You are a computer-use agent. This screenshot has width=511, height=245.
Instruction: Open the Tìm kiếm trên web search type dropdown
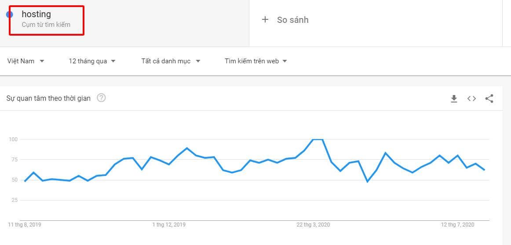(256, 61)
